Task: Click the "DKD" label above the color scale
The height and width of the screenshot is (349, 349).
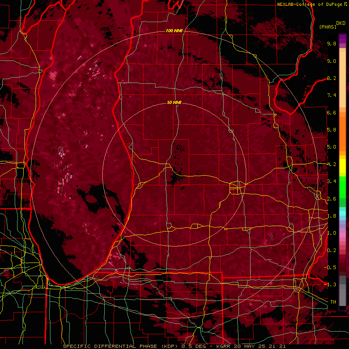Action: [x=341, y=23]
